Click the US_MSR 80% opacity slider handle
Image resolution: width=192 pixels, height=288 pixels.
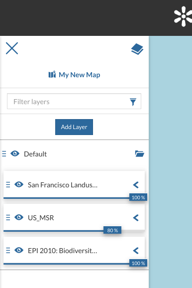112,230
